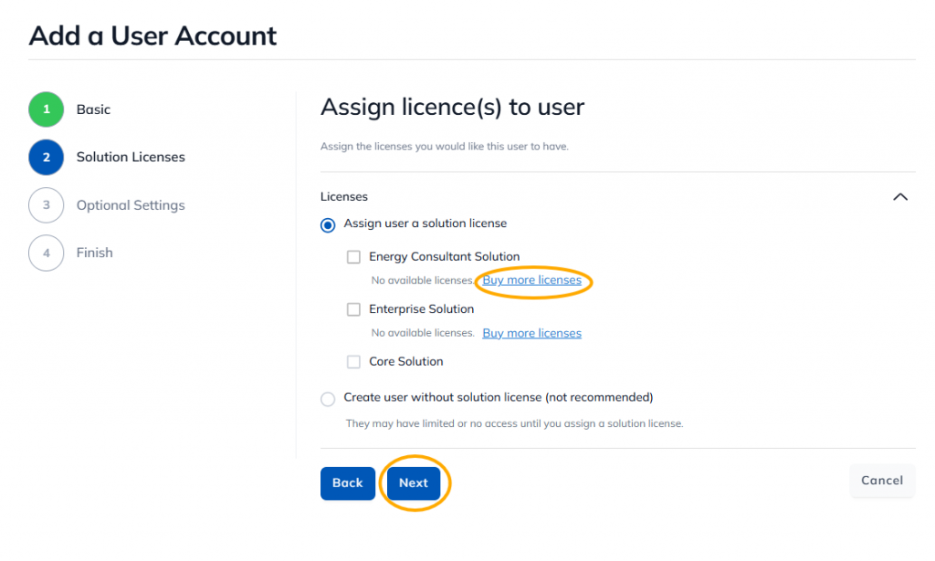Screen dimensions: 935x561
Task: Check the Core Solution checkbox
Action: coord(354,362)
